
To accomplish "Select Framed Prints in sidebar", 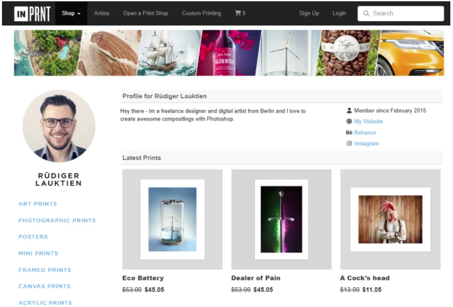I will click(x=45, y=270).
